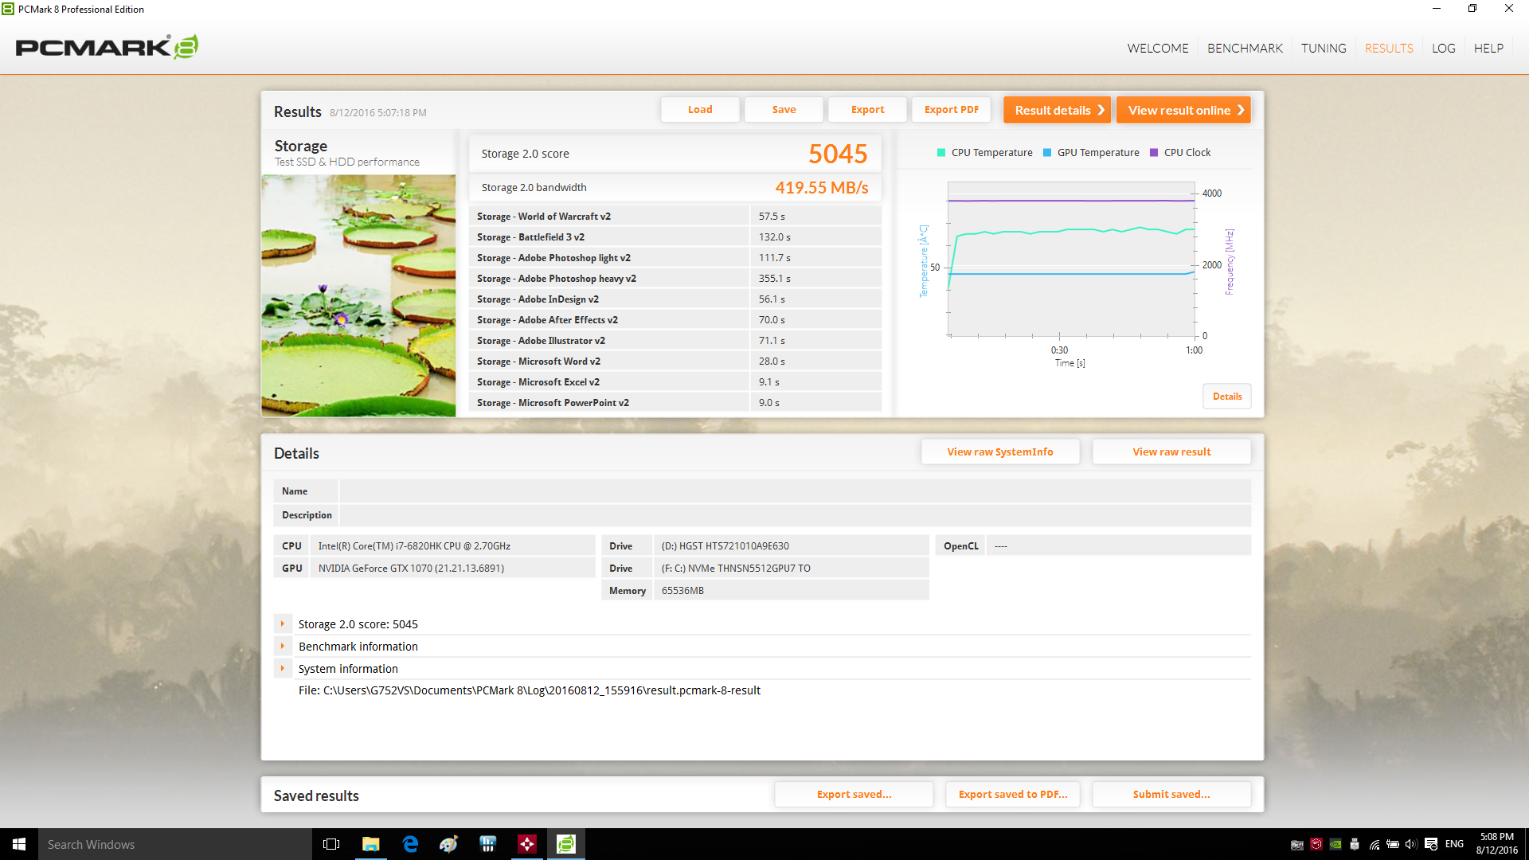Viewport: 1529px width, 860px height.
Task: Click the CPU Temperature legend swatch
Action: (x=941, y=153)
